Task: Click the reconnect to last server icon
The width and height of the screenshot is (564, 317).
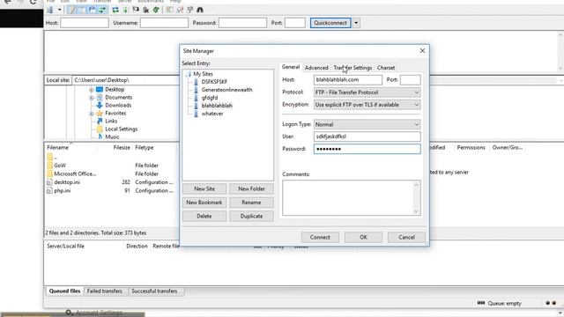Action: coord(156,10)
